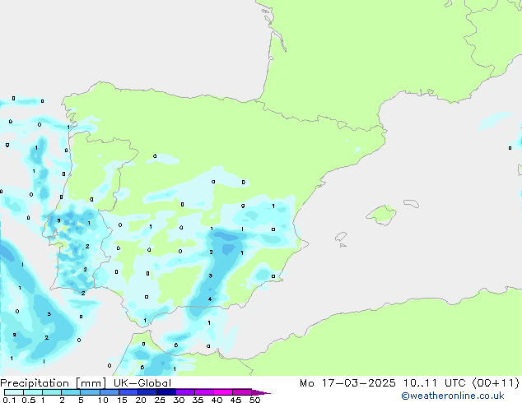Click the 1–2 mm legend color swatch

coord(52,392)
